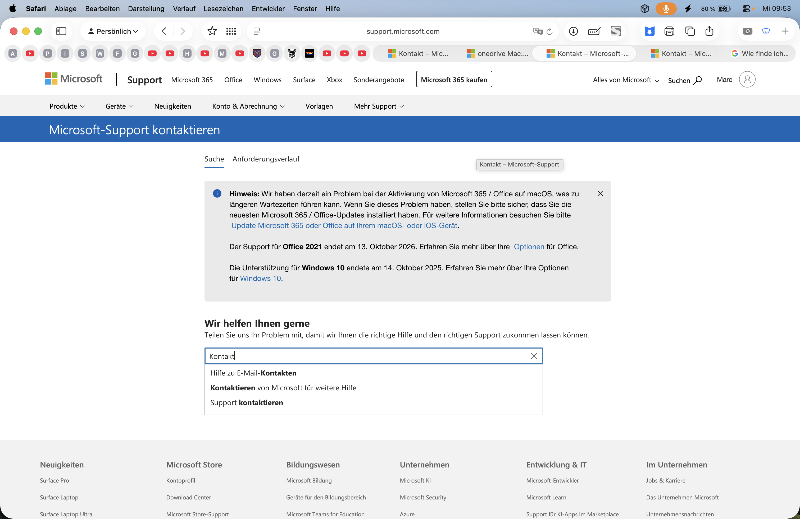This screenshot has width=800, height=519.
Task: Click the Reader view icon in address bar
Action: click(256, 31)
